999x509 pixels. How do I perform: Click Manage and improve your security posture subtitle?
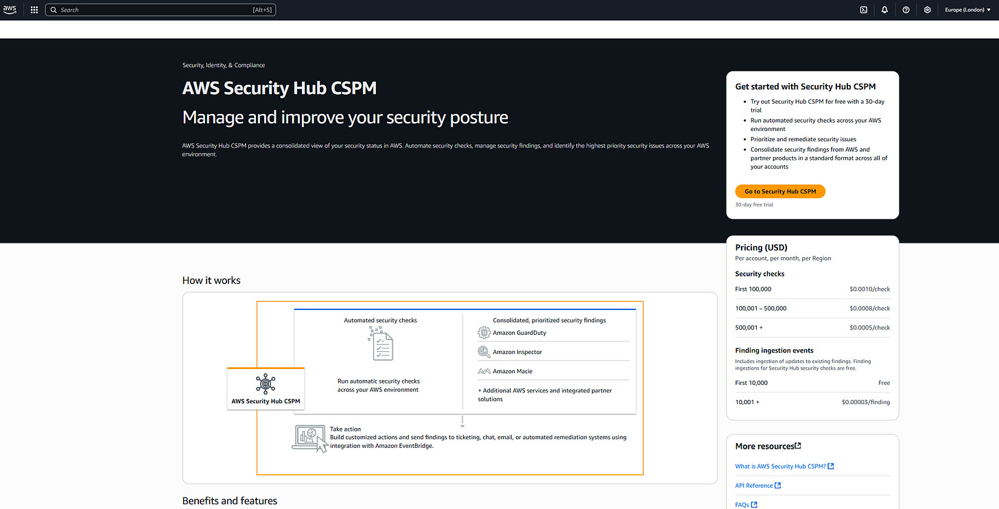345,117
